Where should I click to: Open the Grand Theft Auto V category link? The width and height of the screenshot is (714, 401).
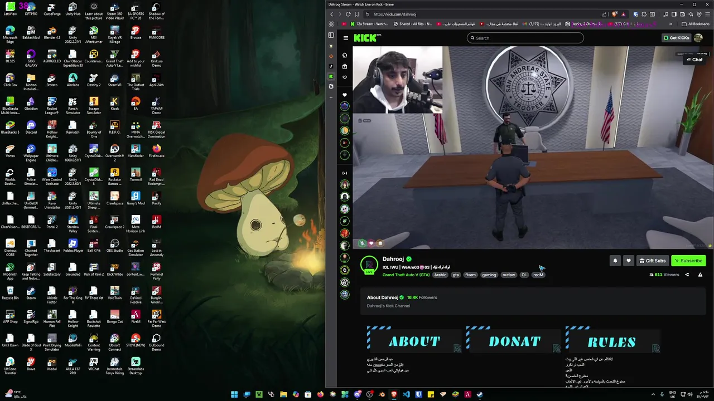pos(406,275)
